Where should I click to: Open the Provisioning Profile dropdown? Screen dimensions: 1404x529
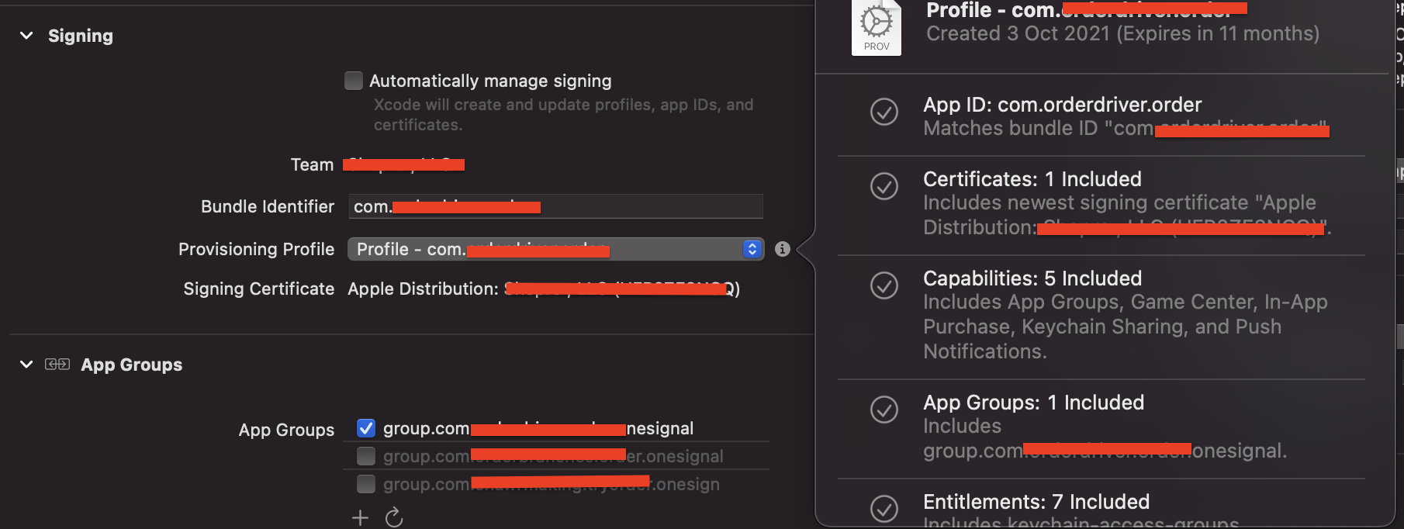point(555,249)
